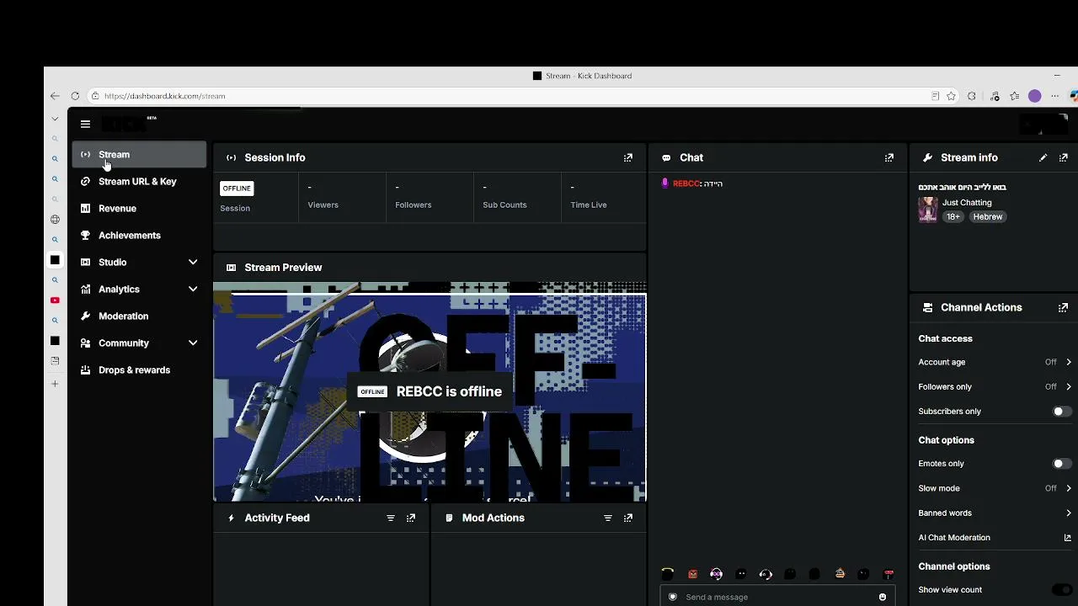Click the 18+ tag
Image resolution: width=1078 pixels, height=606 pixels.
[x=953, y=217]
